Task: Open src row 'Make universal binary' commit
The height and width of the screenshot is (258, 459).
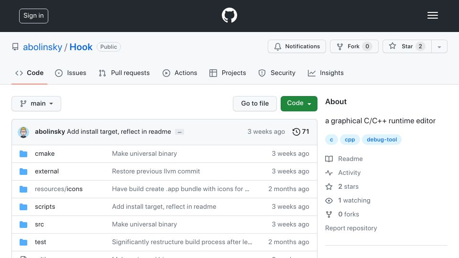Action: (144, 225)
